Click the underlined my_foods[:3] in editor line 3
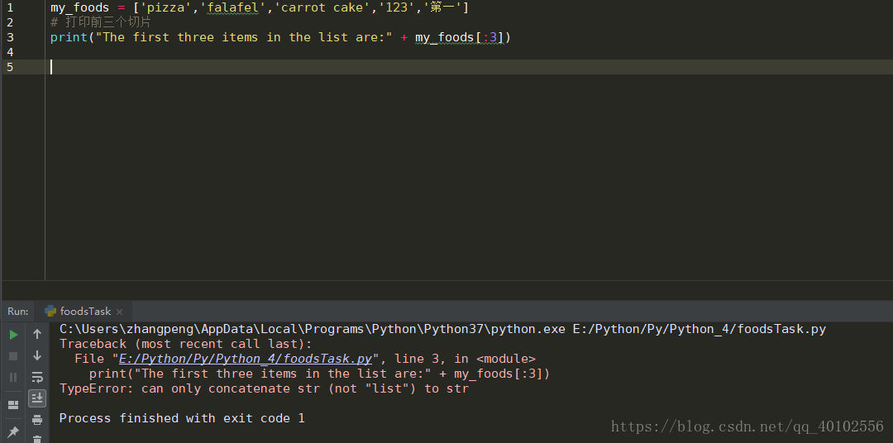Image resolution: width=893 pixels, height=443 pixels. [460, 37]
